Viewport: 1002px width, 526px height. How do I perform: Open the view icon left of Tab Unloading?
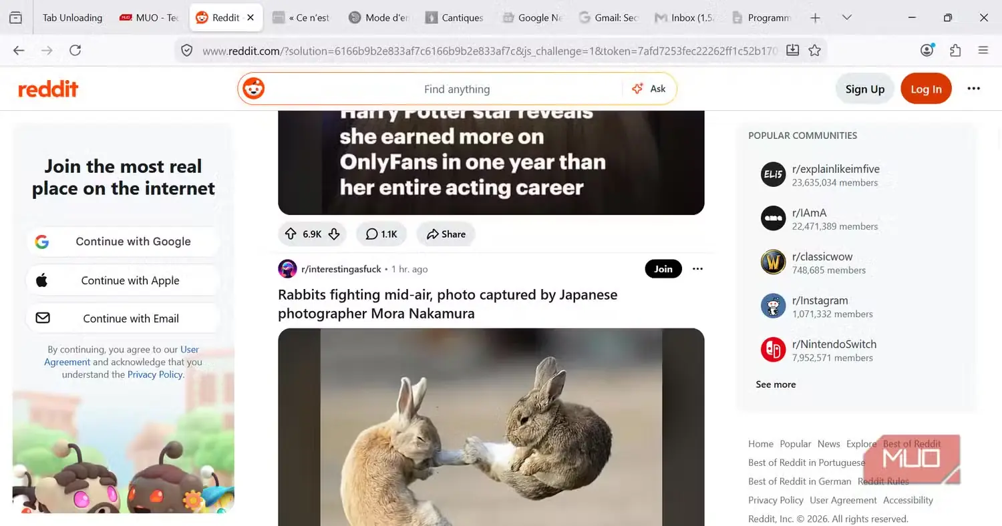[x=16, y=18]
